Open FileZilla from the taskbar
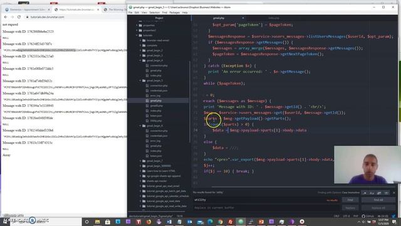Image resolution: width=401 pixels, height=226 pixels. click(x=231, y=222)
